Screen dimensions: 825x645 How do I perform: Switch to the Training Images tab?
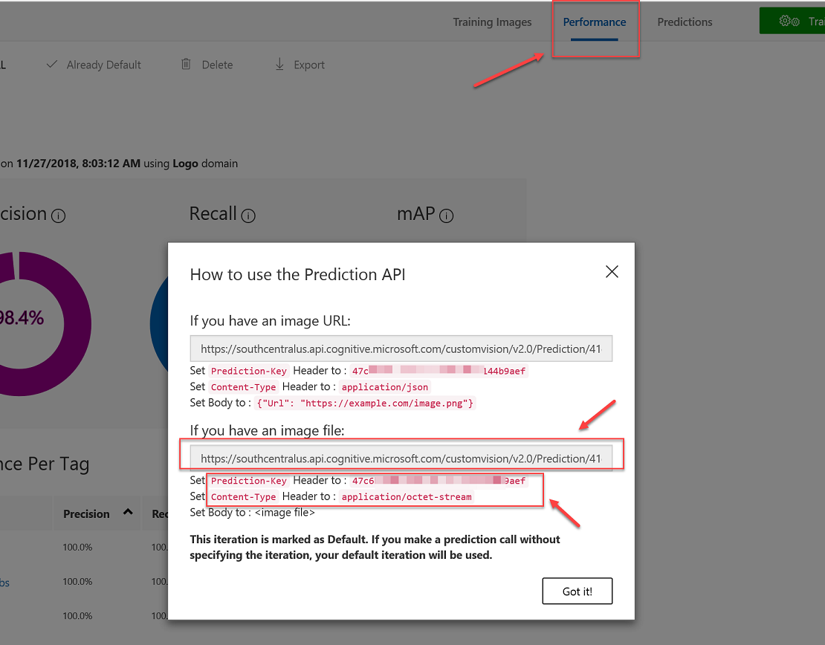point(492,22)
